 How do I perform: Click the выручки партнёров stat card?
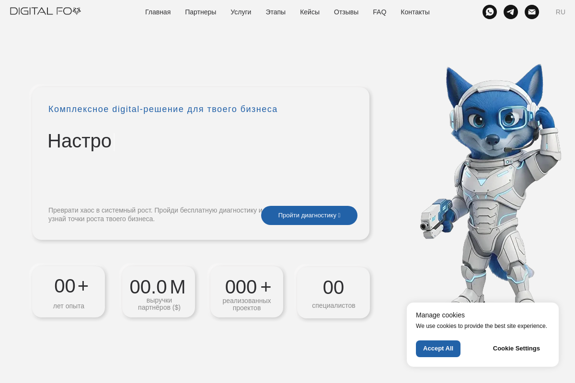(x=159, y=292)
